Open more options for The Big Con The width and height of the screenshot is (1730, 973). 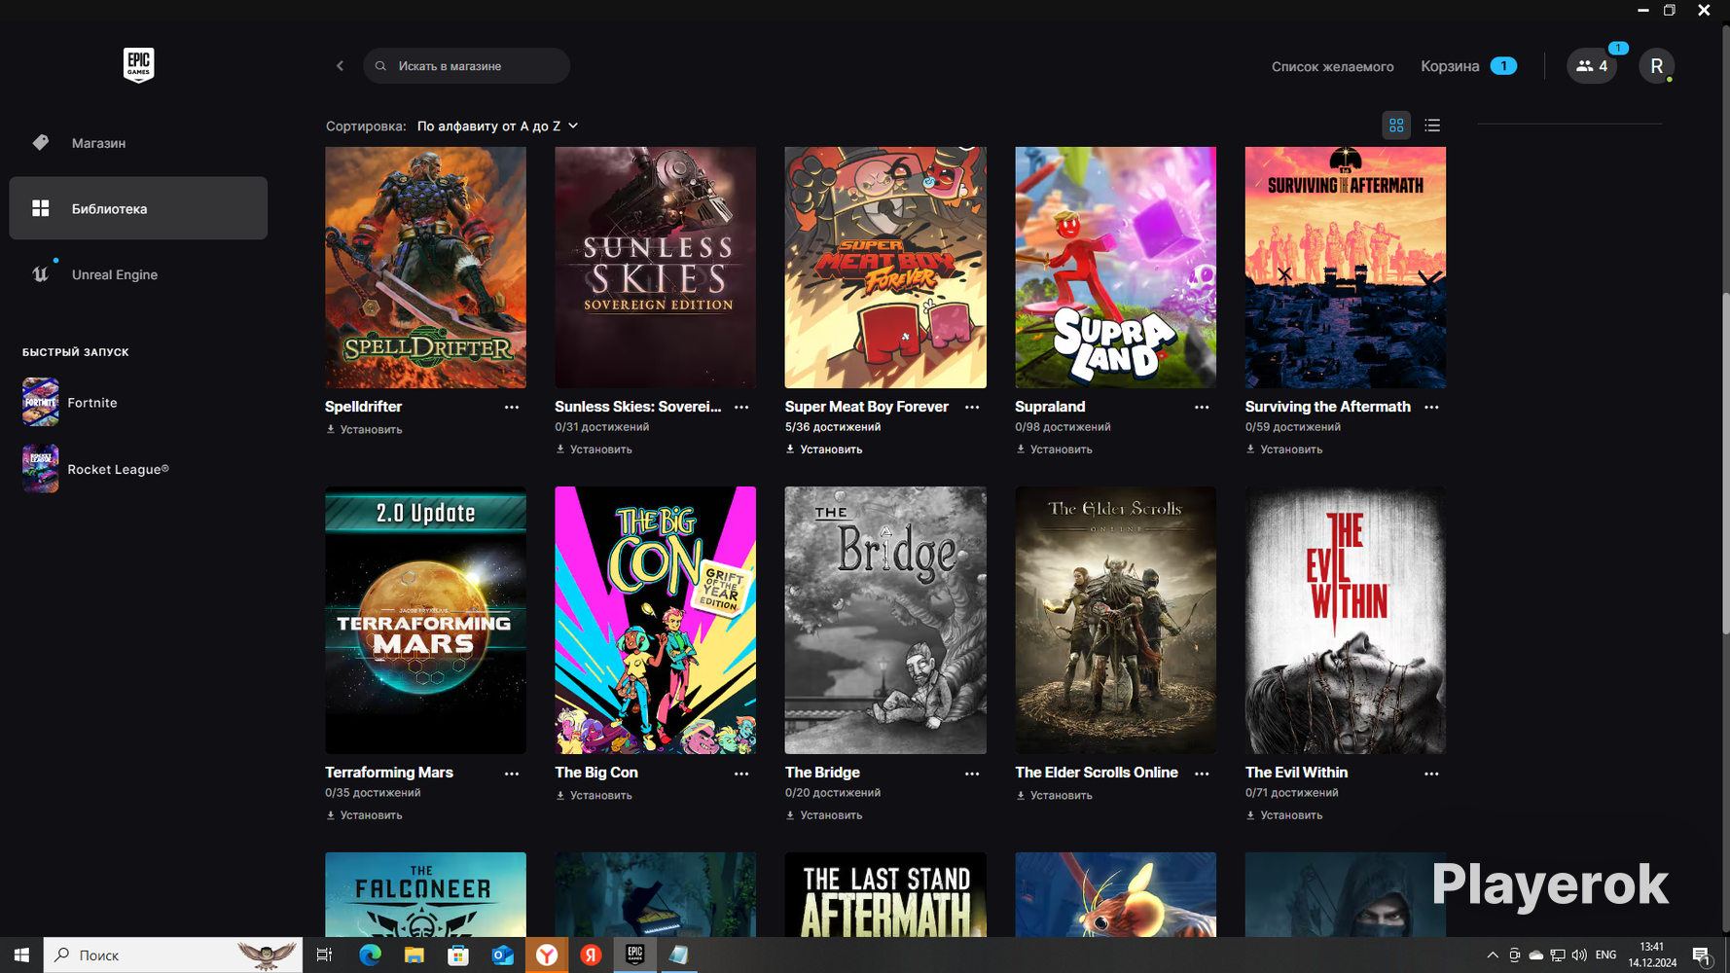click(x=741, y=774)
